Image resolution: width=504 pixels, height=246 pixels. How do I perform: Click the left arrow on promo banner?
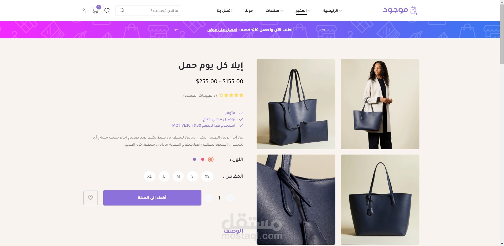click(x=176, y=30)
